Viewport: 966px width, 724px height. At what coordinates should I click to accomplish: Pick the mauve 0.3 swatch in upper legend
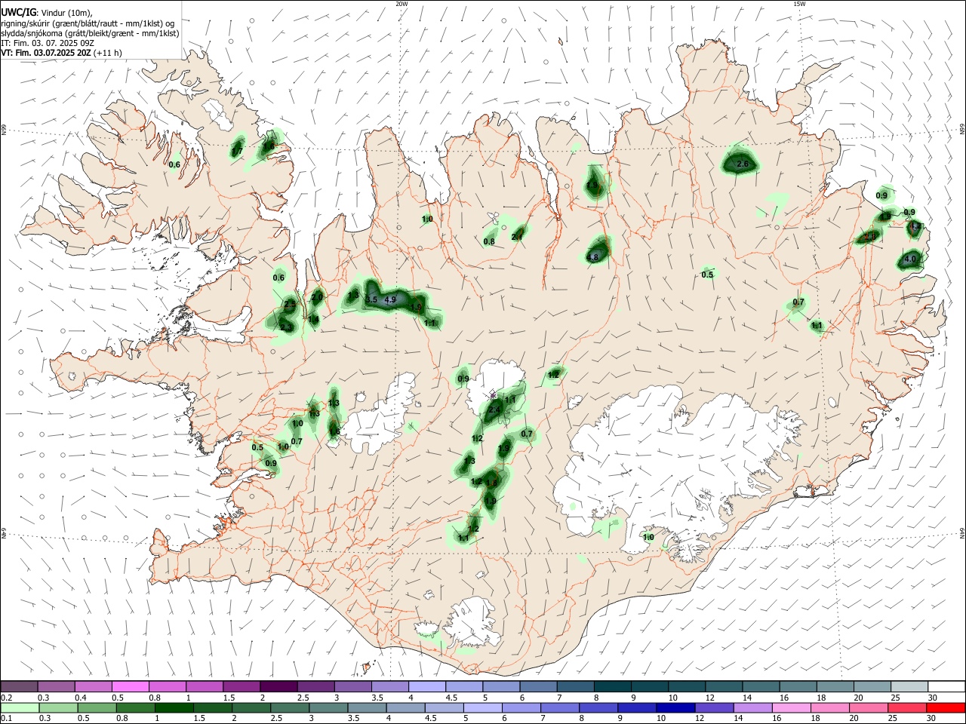pos(57,687)
